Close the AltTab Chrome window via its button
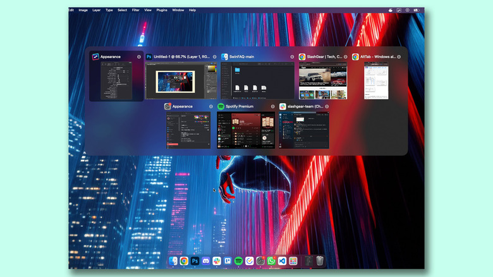This screenshot has height=277, width=493. pos(399,57)
